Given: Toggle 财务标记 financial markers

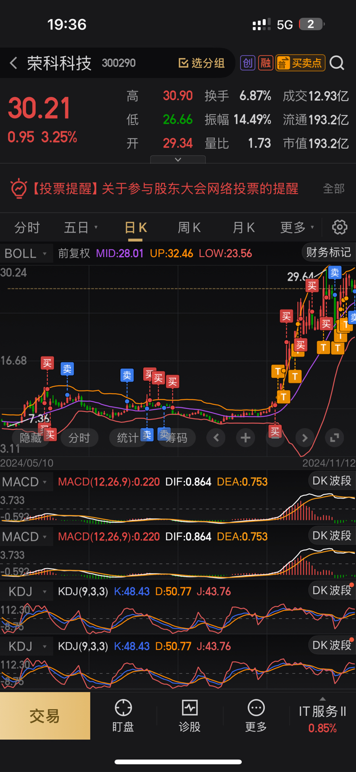Looking at the screenshot, I should tap(328, 252).
